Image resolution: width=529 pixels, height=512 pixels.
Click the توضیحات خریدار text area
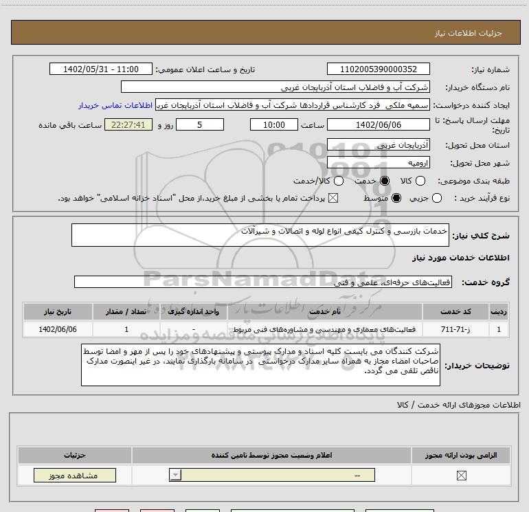(260, 365)
